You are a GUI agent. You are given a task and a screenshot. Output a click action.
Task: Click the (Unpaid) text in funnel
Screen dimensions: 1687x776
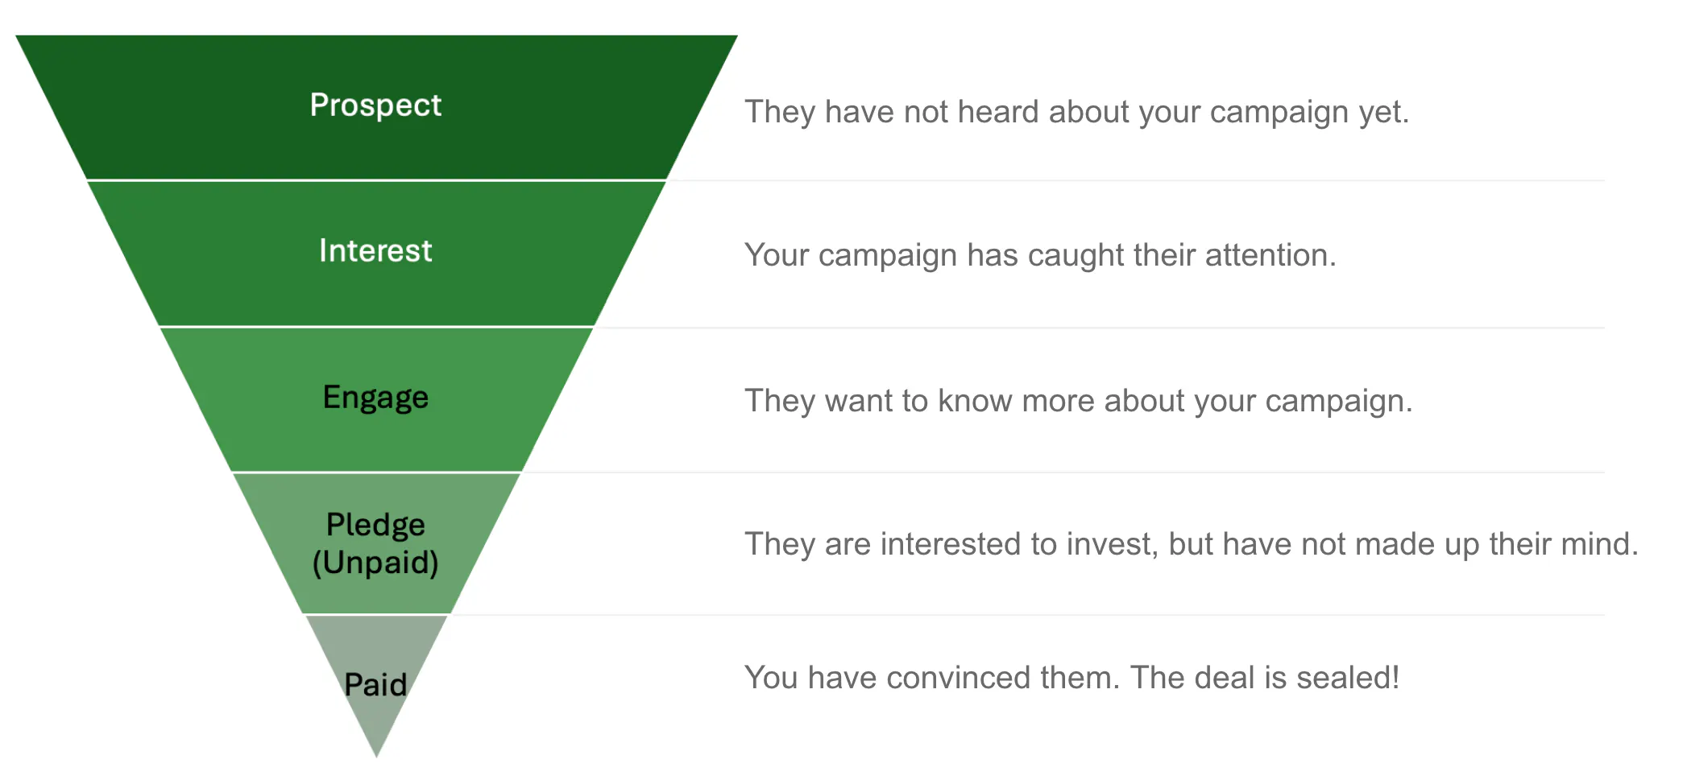click(x=376, y=563)
